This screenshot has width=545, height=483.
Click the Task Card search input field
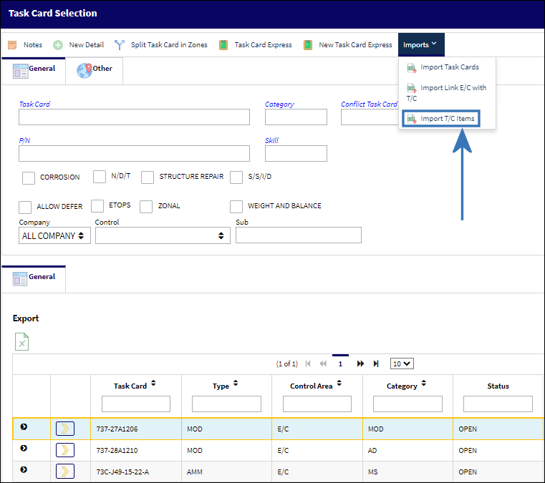click(x=134, y=117)
